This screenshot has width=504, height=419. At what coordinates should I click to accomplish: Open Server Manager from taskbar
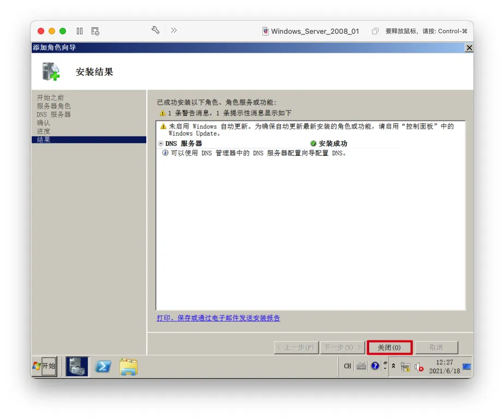77,366
